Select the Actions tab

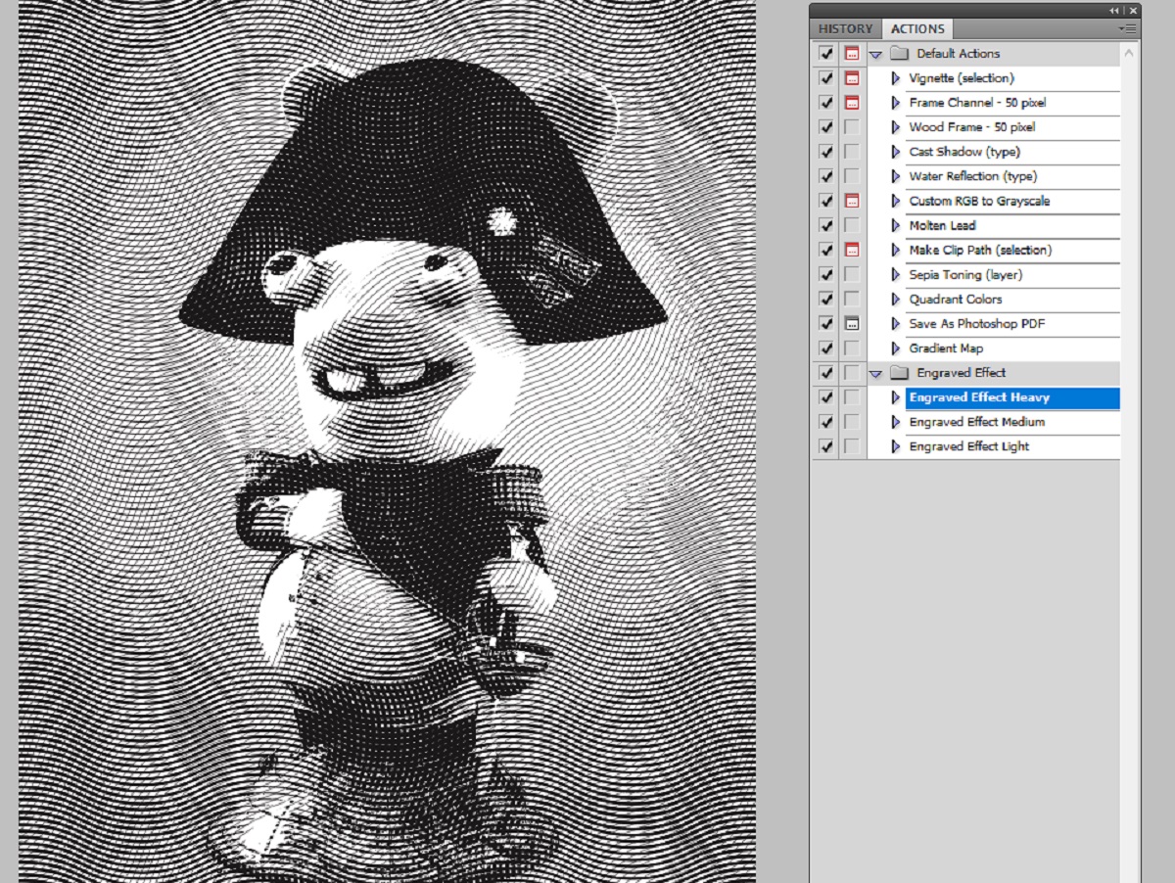coord(917,29)
